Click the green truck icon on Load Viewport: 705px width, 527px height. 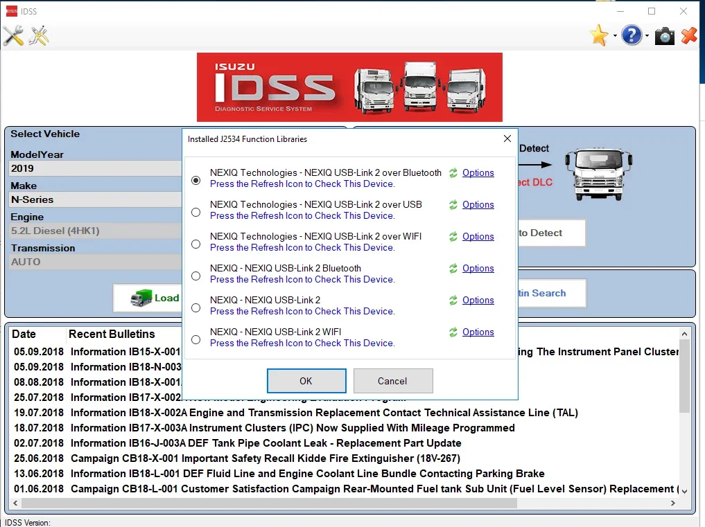click(x=141, y=298)
